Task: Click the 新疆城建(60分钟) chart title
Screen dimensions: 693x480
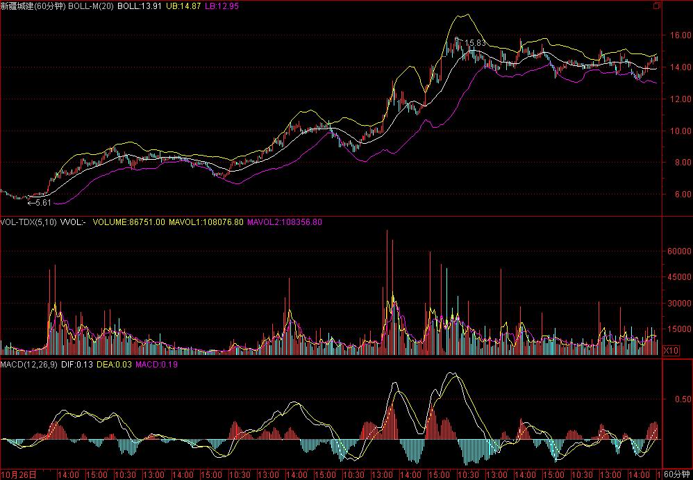Action: click(33, 7)
